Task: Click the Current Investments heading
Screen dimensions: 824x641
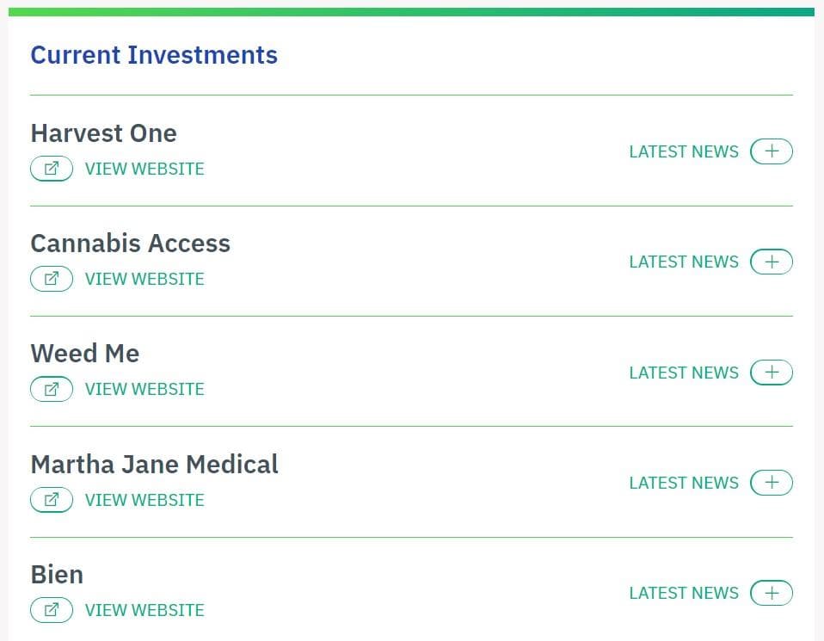Action: tap(154, 55)
